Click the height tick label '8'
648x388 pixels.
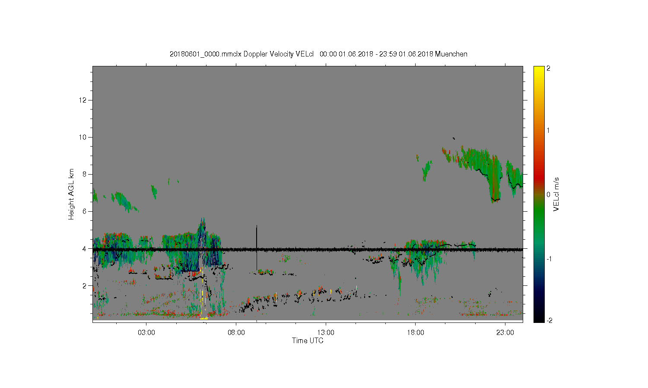click(x=85, y=174)
